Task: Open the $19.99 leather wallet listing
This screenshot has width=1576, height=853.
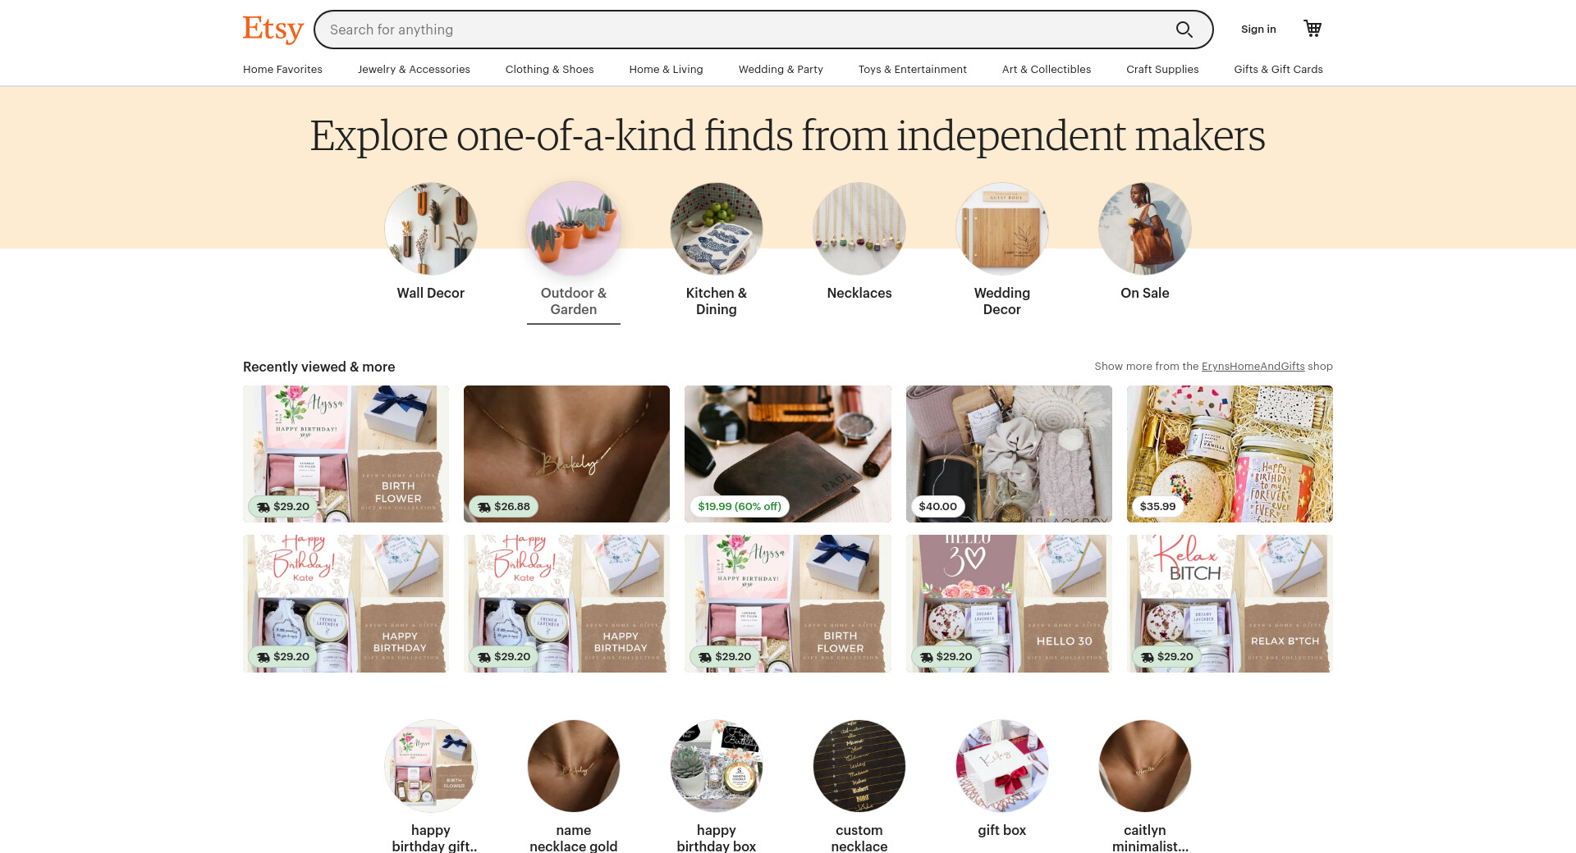Action: coord(788,454)
